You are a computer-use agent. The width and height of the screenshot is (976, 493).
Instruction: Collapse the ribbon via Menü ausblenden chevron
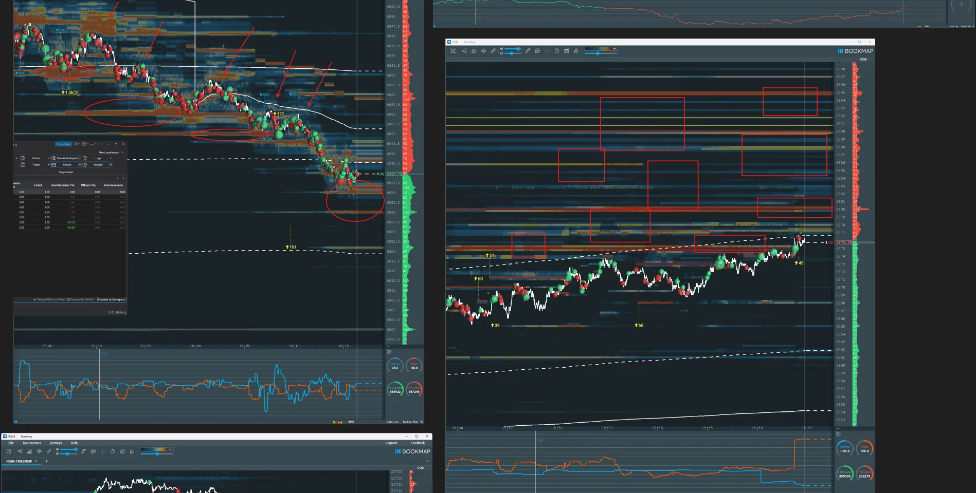(122, 153)
